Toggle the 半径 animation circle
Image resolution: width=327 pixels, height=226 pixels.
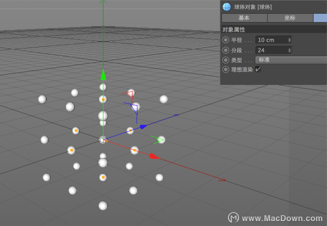pos(226,40)
